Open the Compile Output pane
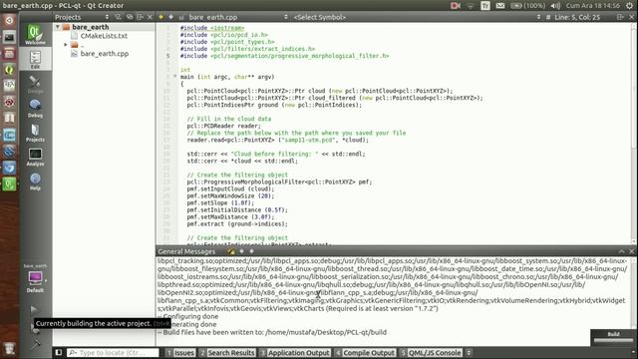 point(365,352)
